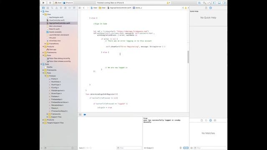Screen dimensions: 267x150
Task: Show the File inspector
Action: 206,8
